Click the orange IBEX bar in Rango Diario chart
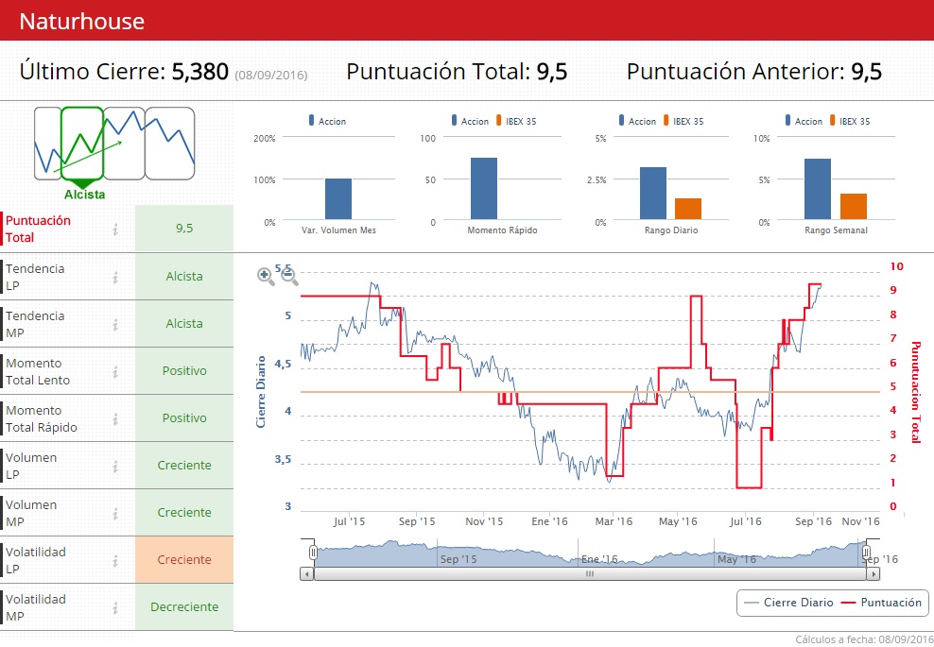934x647 pixels. [688, 209]
